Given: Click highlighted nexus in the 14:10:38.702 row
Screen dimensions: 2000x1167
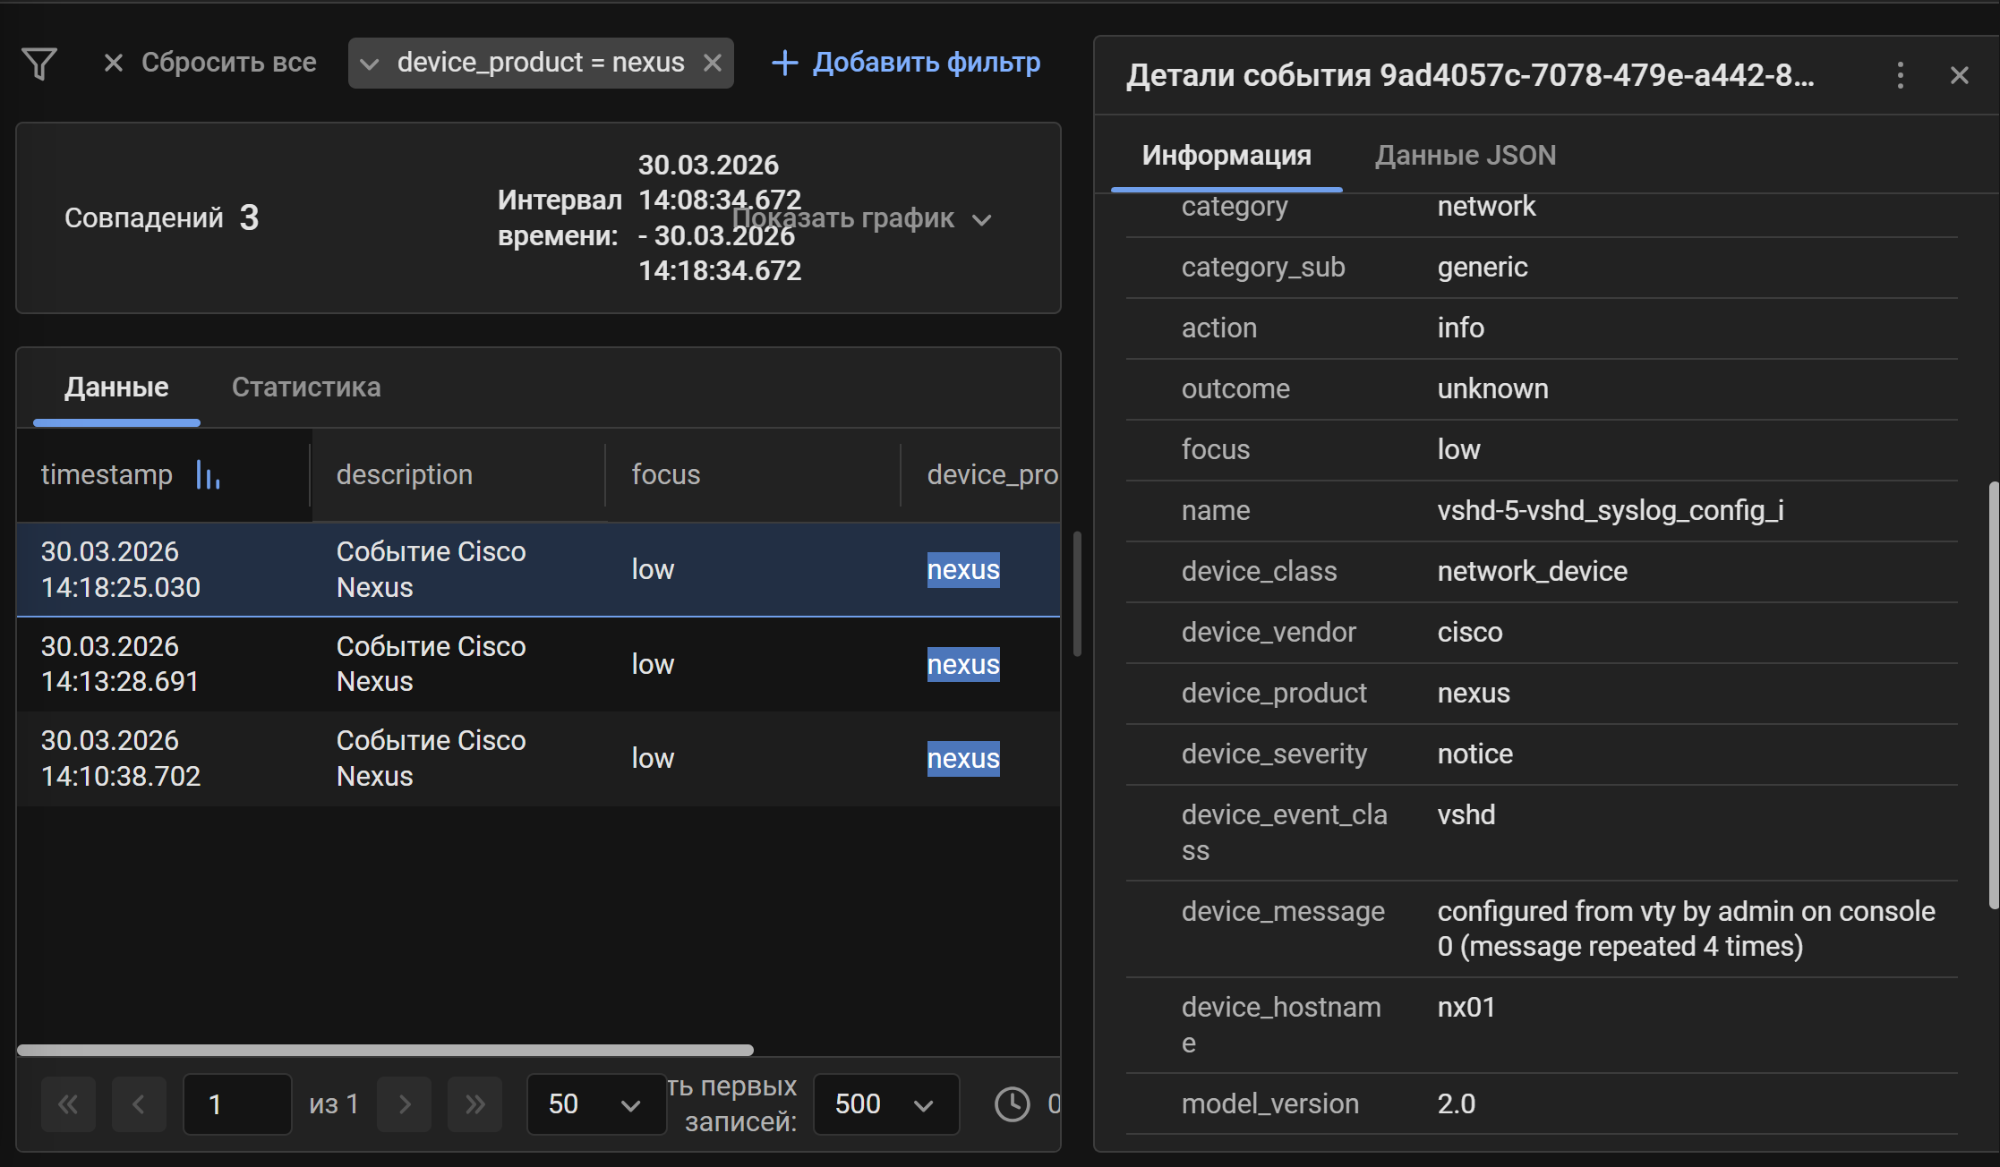Looking at the screenshot, I should (x=963, y=759).
